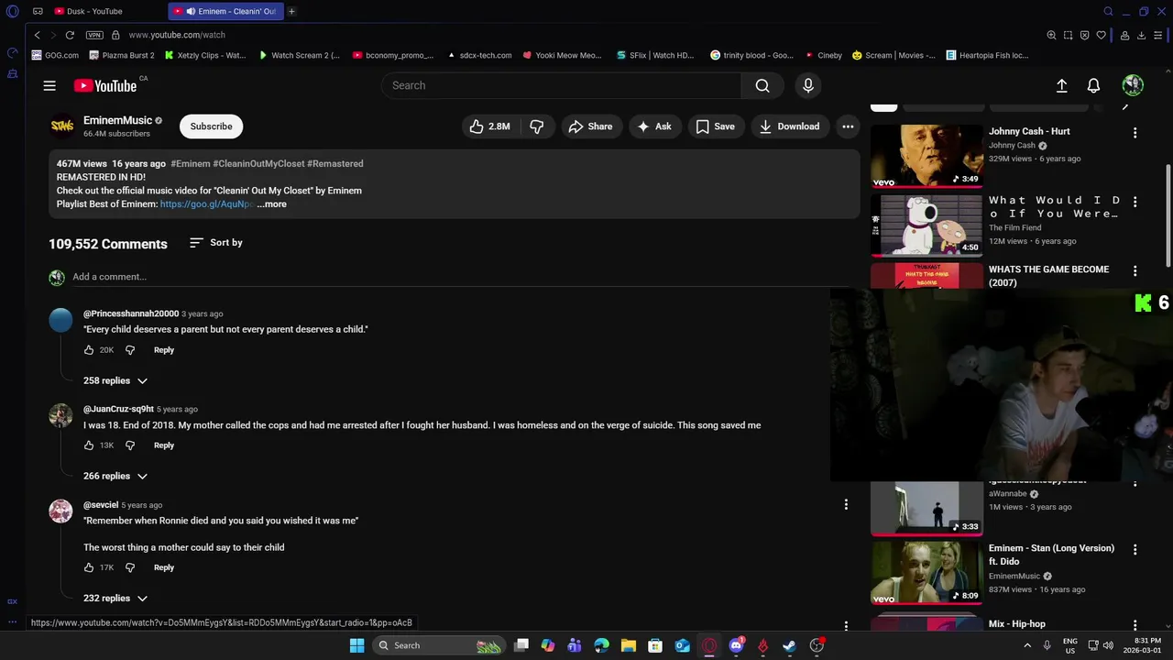Show hidden system tray icons
This screenshot has width=1173, height=660.
[x=1028, y=645]
